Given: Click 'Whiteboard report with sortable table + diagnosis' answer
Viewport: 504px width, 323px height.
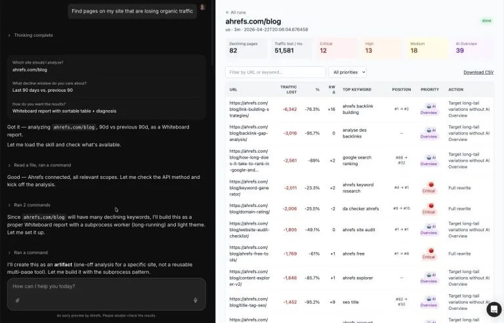Looking at the screenshot, I should click(64, 111).
